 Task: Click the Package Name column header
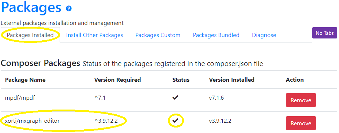(x=25, y=80)
